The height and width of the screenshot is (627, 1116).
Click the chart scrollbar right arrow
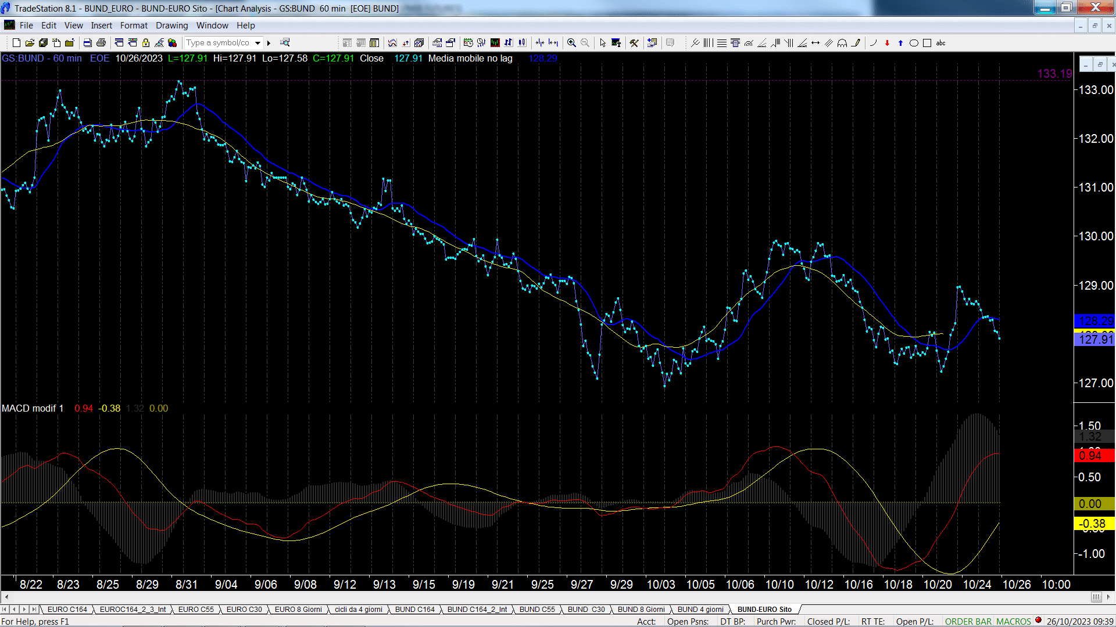1108,597
